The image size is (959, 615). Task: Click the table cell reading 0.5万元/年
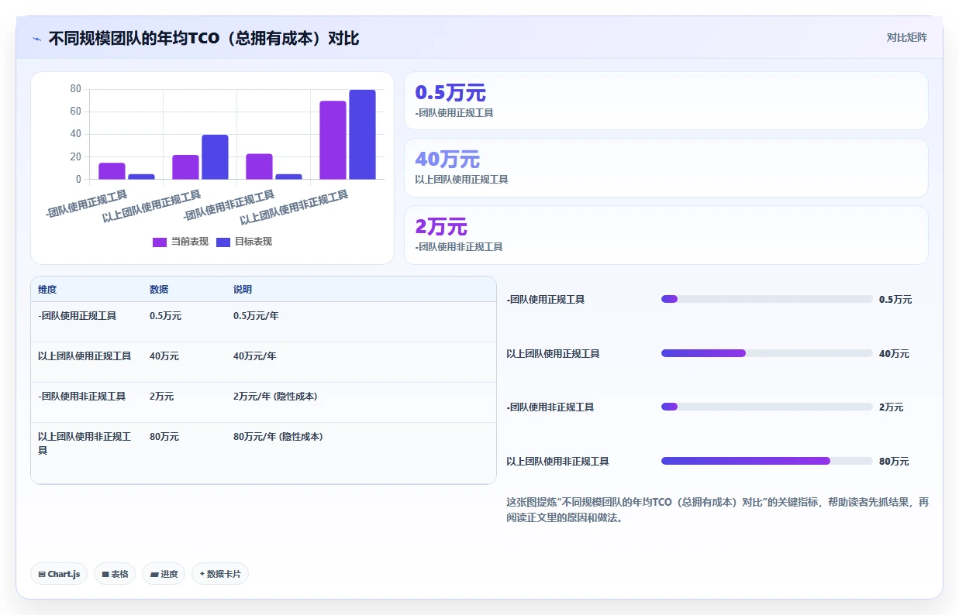click(x=256, y=316)
